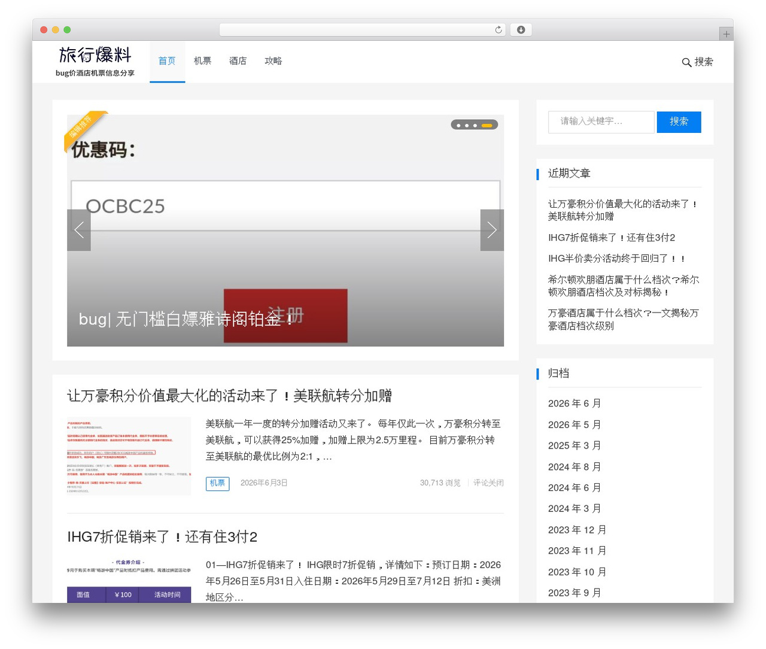Open the browser downloads button
This screenshot has width=766, height=649.
pyautogui.click(x=521, y=30)
